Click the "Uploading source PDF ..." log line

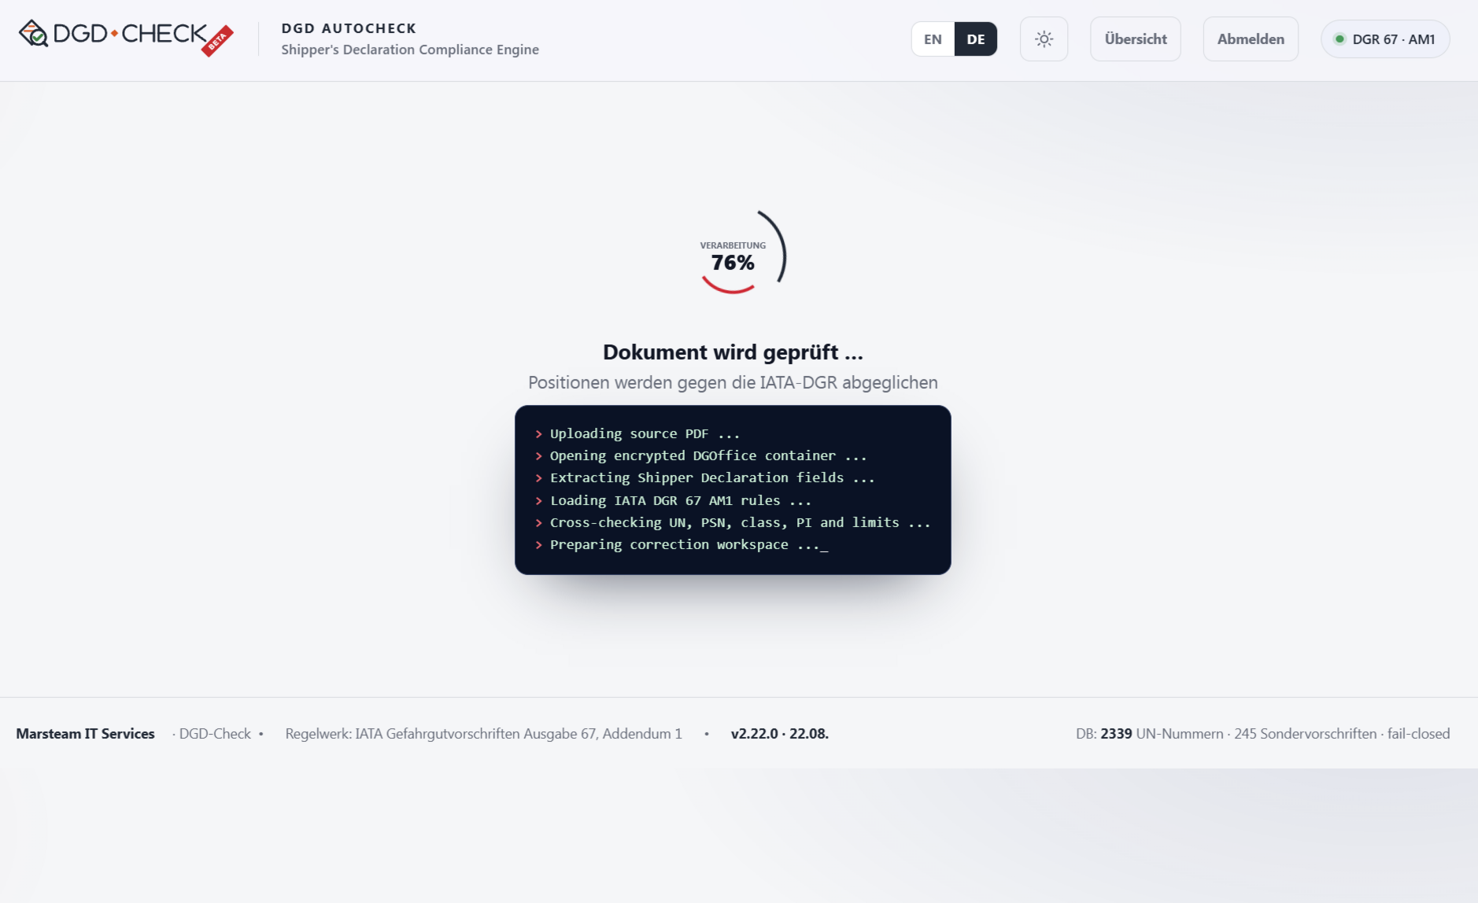[x=637, y=433]
